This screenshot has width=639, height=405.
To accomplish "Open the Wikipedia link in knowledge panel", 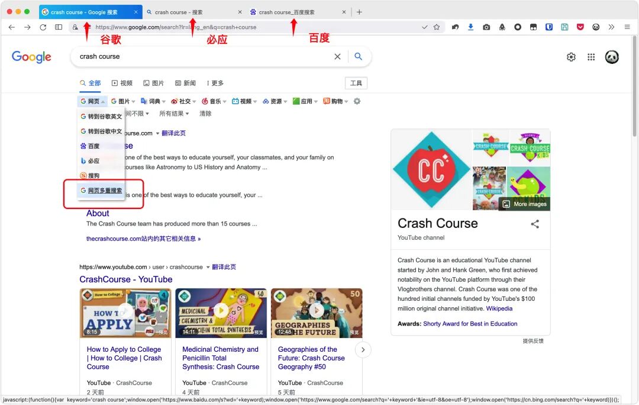I will tap(499, 308).
